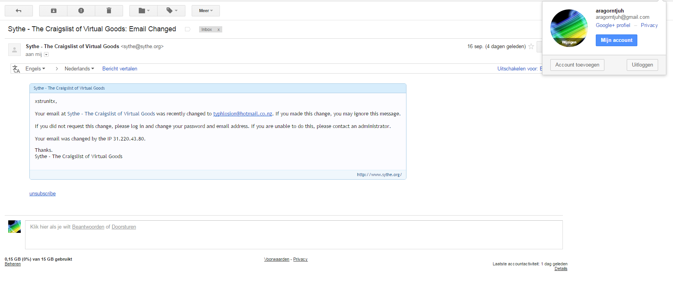Click inside the reply text box
Viewport: 673px width, 299px height.
coord(294,235)
